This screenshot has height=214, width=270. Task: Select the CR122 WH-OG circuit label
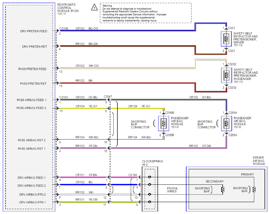pyautogui.click(x=87, y=66)
